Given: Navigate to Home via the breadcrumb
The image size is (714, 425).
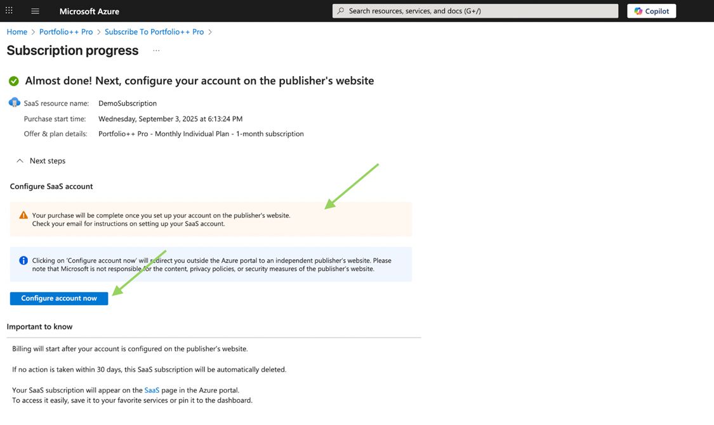Looking at the screenshot, I should [16, 32].
